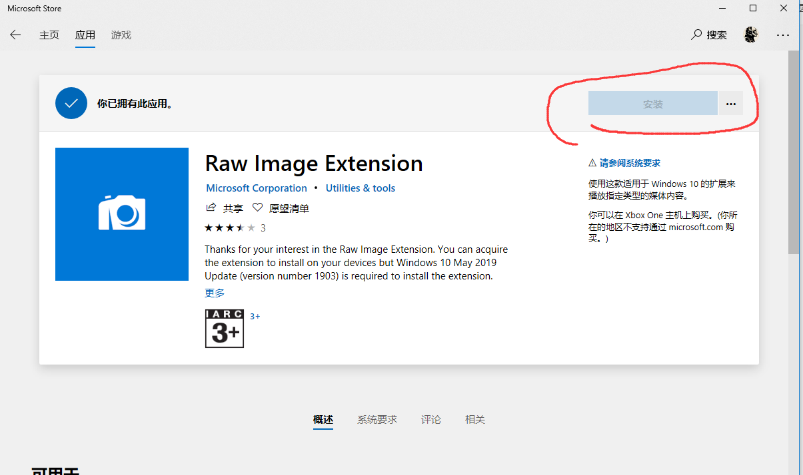Open the 评论 section tab

[x=430, y=419]
